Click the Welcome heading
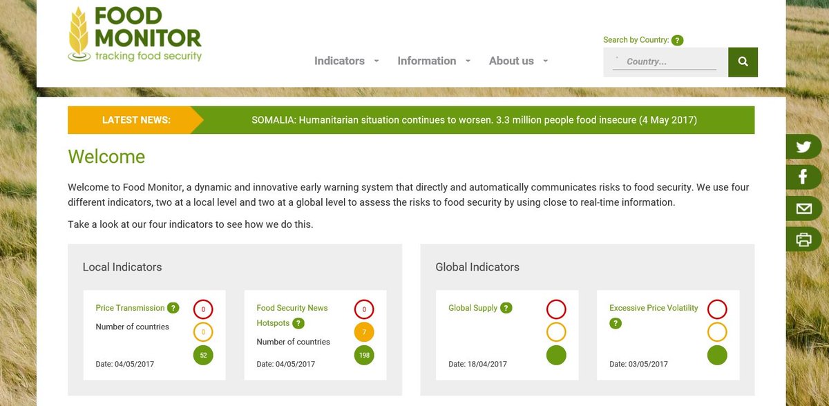The height and width of the screenshot is (406, 829). click(106, 157)
